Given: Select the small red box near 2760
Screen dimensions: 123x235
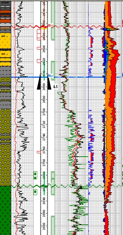Looking at the screenshot, I should 38,152.
